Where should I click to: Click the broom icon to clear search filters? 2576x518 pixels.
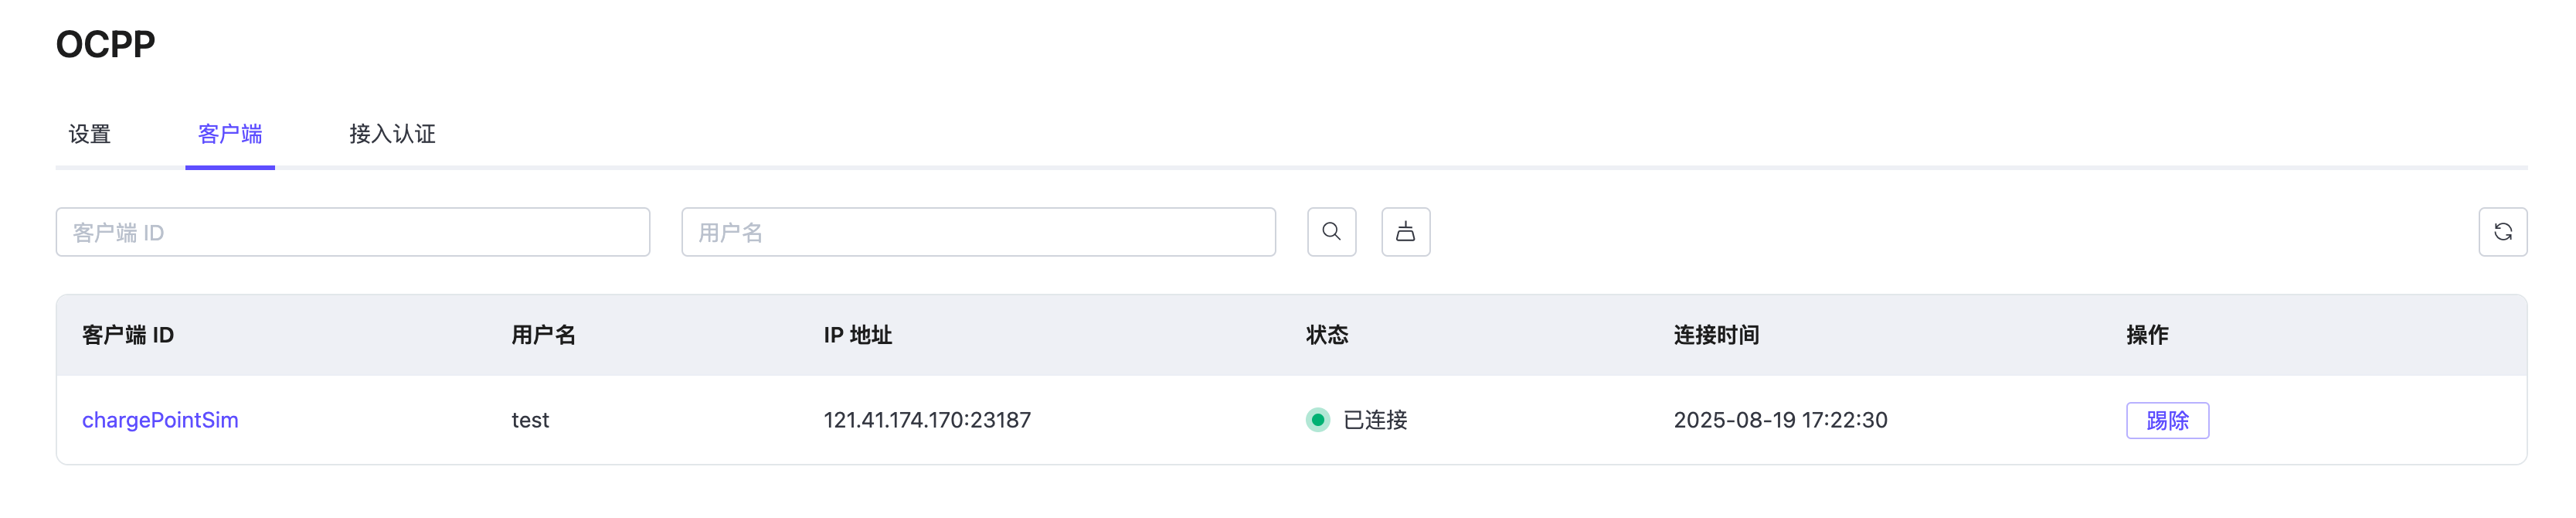(x=1406, y=231)
